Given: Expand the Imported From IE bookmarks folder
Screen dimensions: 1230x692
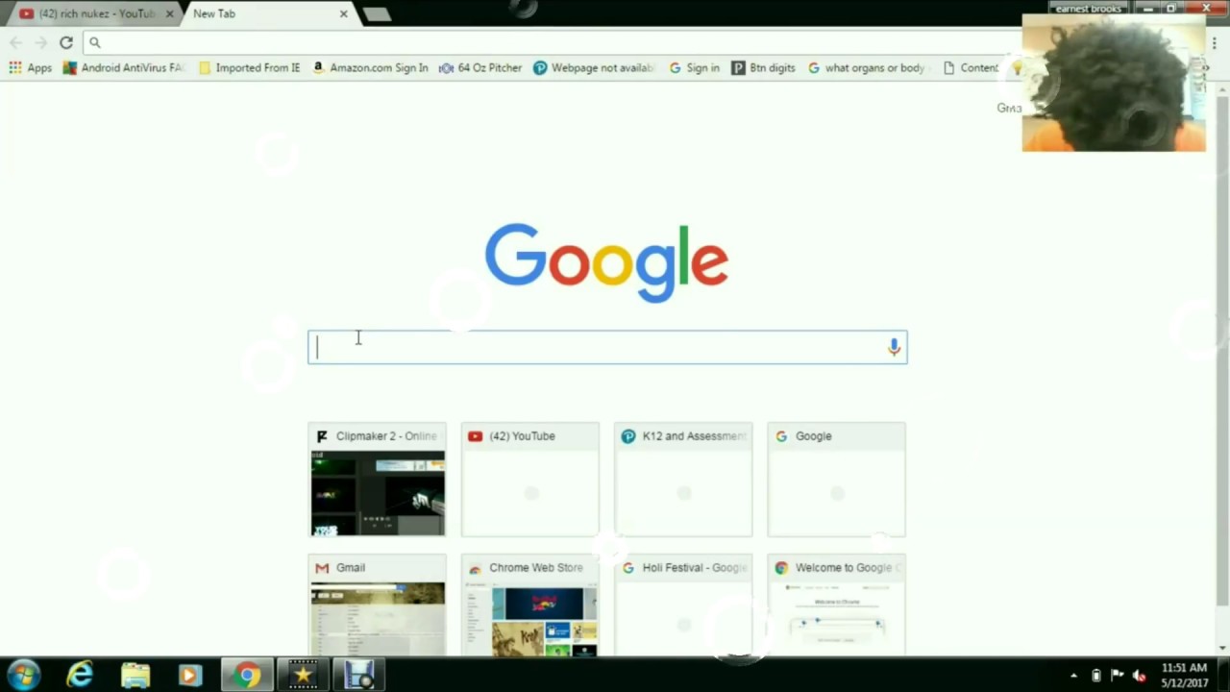Looking at the screenshot, I should coord(249,67).
